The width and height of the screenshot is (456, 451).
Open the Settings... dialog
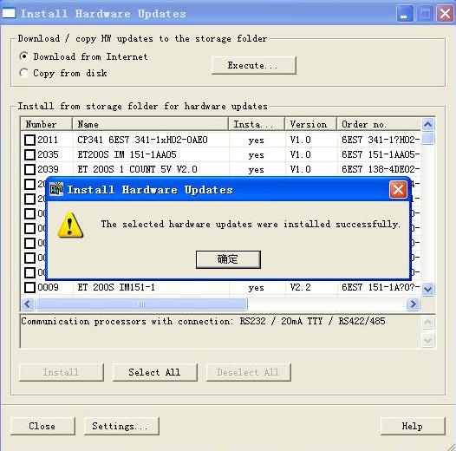[121, 426]
